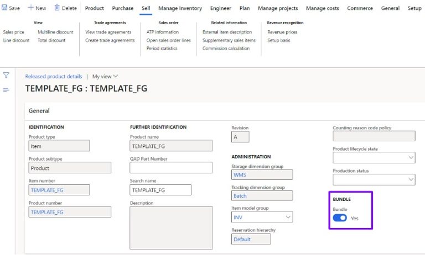Open the related information lines icon
The height and width of the screenshot is (255, 425).
pos(6,90)
